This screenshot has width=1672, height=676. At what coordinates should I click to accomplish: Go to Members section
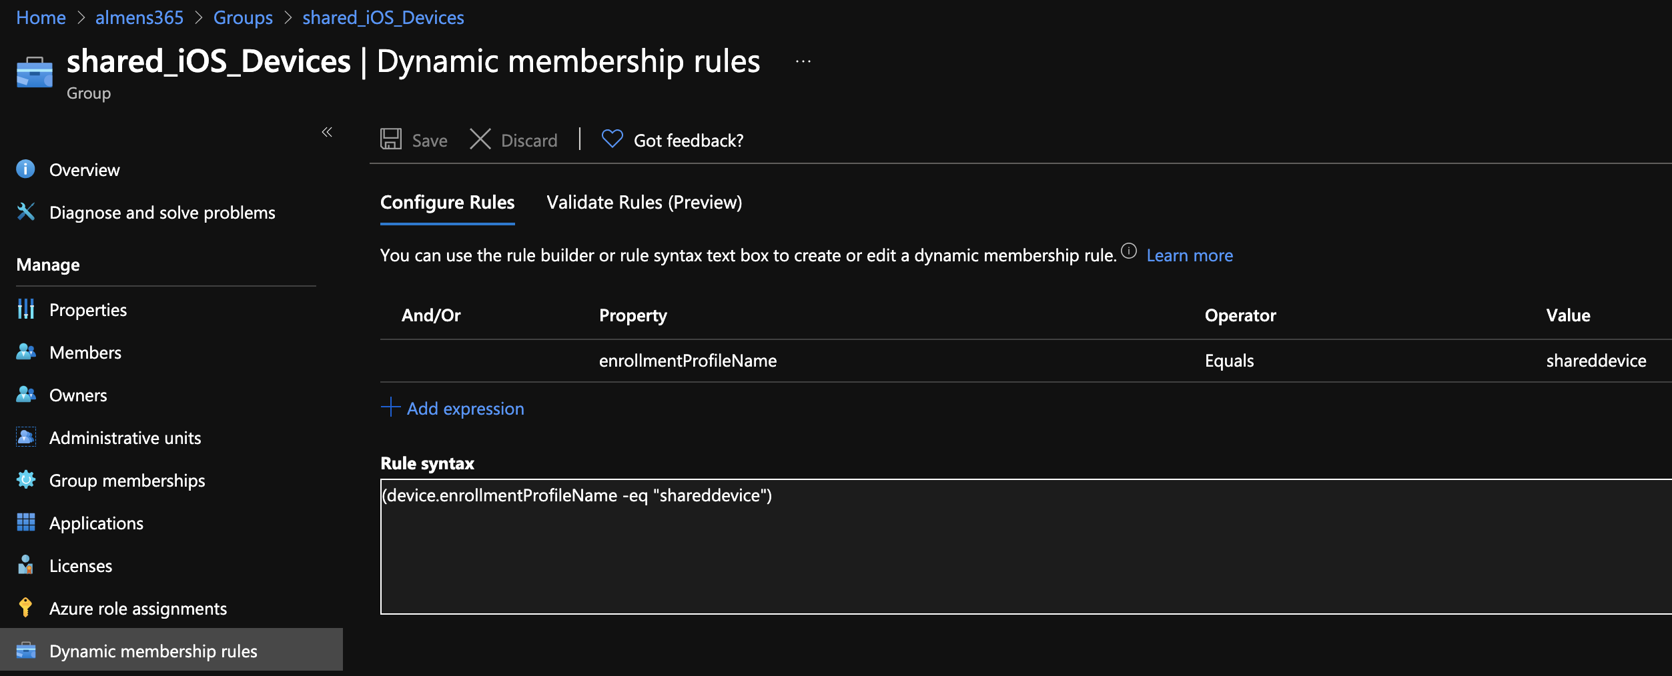pyautogui.click(x=85, y=353)
